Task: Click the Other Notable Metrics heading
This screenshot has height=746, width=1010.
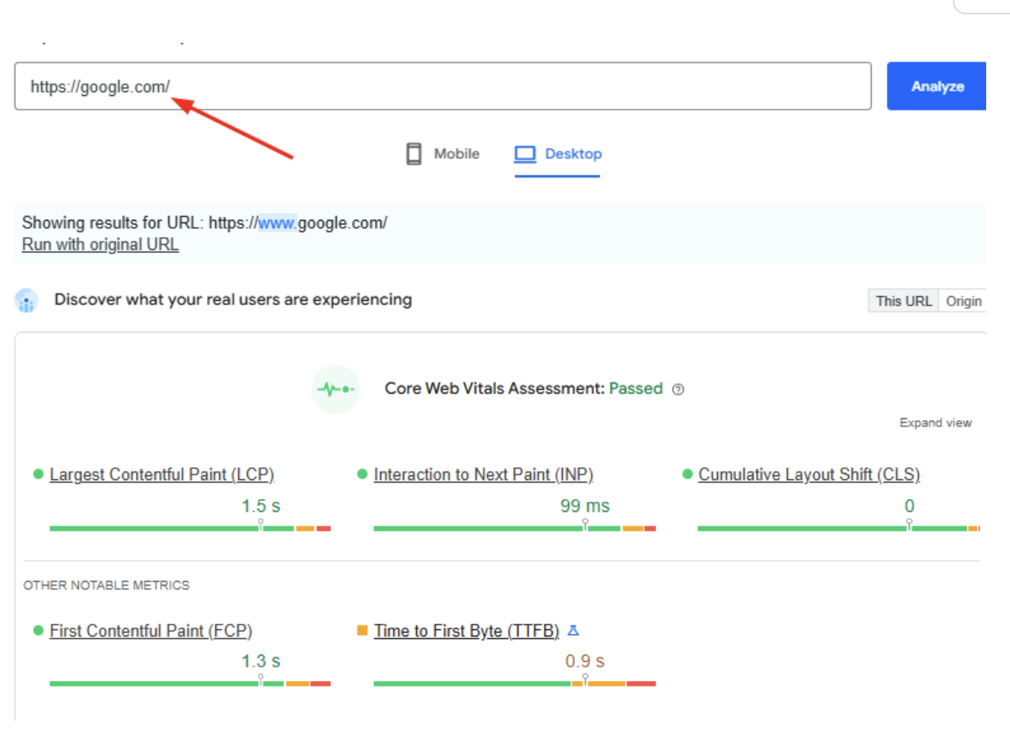Action: click(106, 586)
